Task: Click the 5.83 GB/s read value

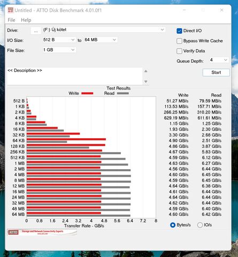Action: pyautogui.click(x=212, y=152)
